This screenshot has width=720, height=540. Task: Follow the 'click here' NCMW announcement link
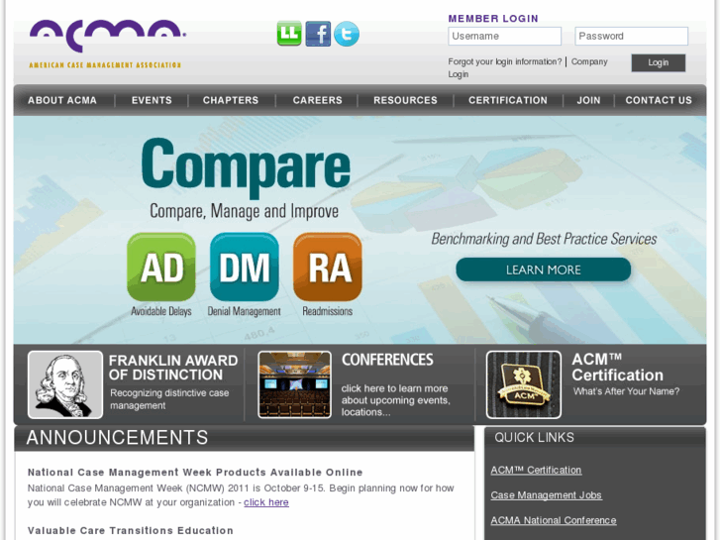pos(266,502)
